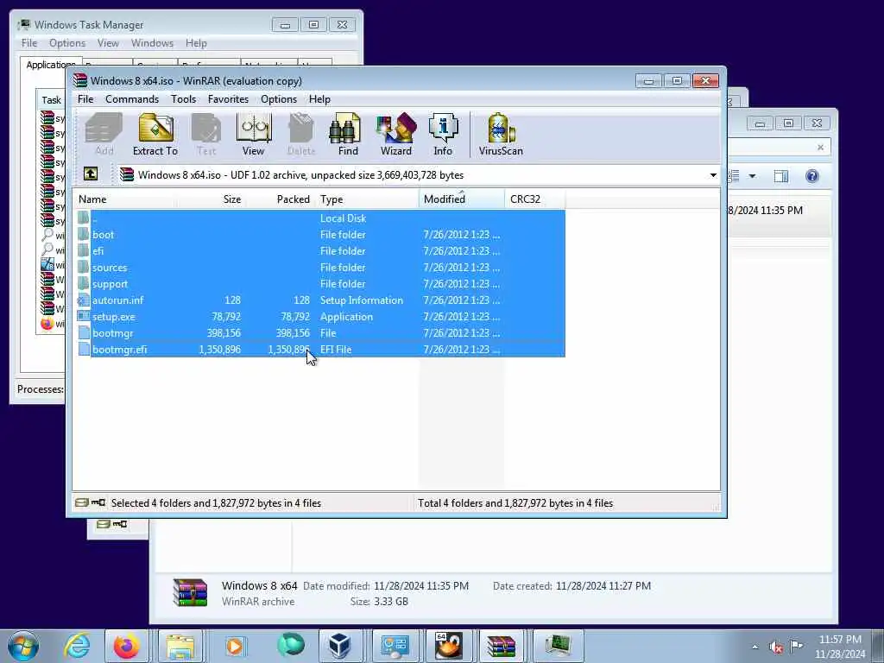Open Task Manager View menu
Viewport: 884px width, 663px height.
[x=108, y=43]
